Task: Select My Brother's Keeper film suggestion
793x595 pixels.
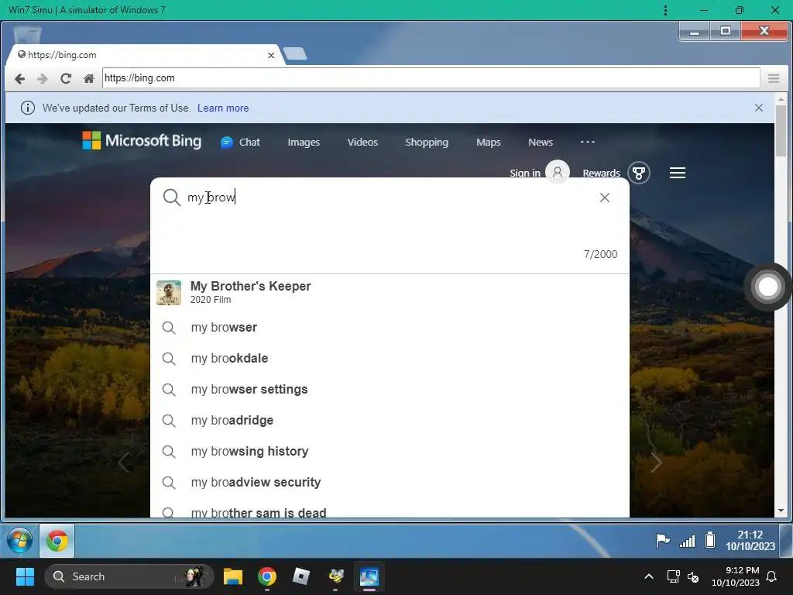Action: coord(390,292)
